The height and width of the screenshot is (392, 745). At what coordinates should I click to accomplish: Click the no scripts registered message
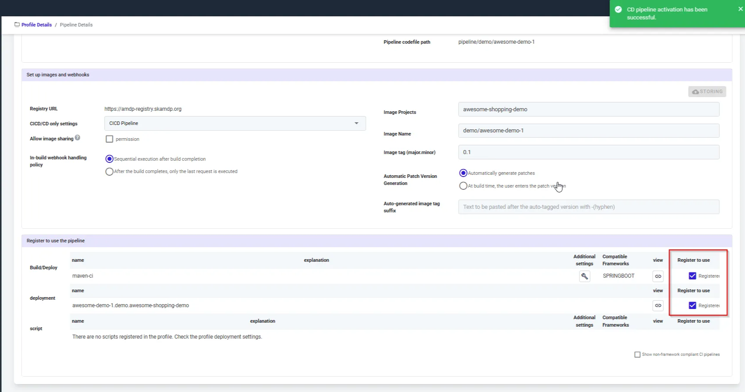(x=167, y=337)
